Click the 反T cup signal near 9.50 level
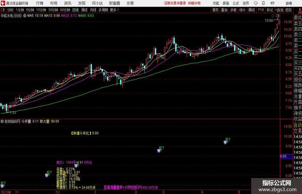 tap(160, 149)
